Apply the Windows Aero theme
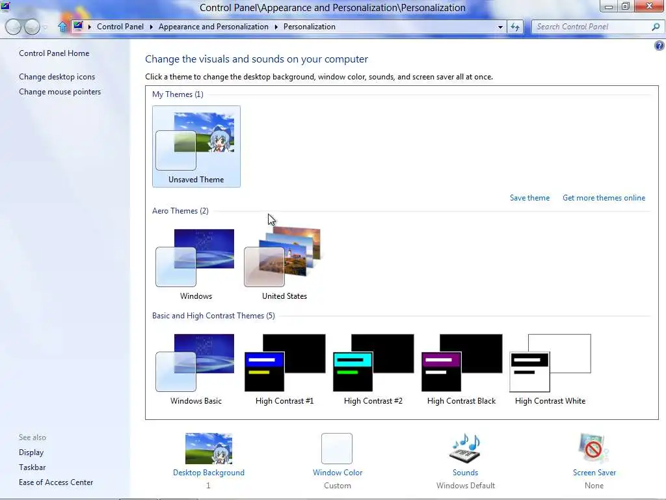This screenshot has width=666, height=500. pyautogui.click(x=196, y=264)
